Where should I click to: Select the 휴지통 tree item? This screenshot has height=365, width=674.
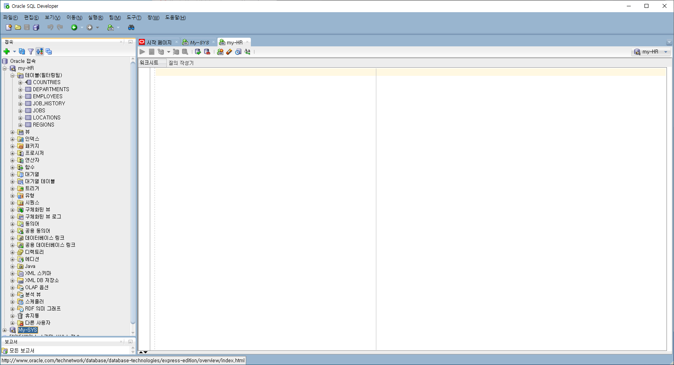click(32, 316)
